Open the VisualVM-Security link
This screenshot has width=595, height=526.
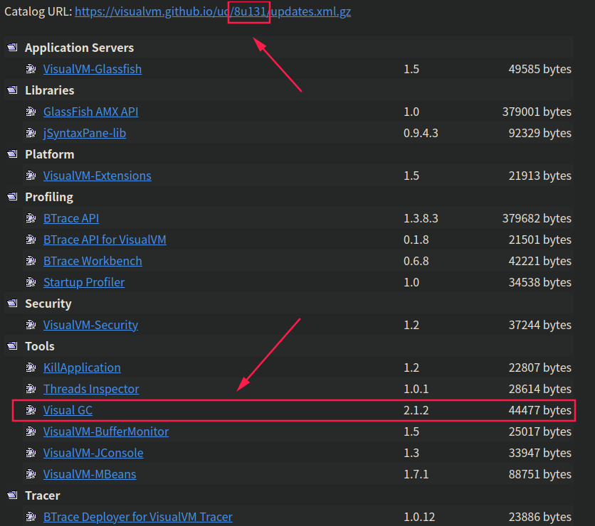click(90, 325)
